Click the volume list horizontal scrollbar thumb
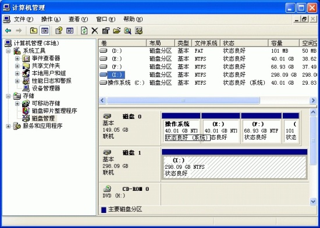Image resolution: width=320 pixels, height=228 pixels. [x=183, y=100]
